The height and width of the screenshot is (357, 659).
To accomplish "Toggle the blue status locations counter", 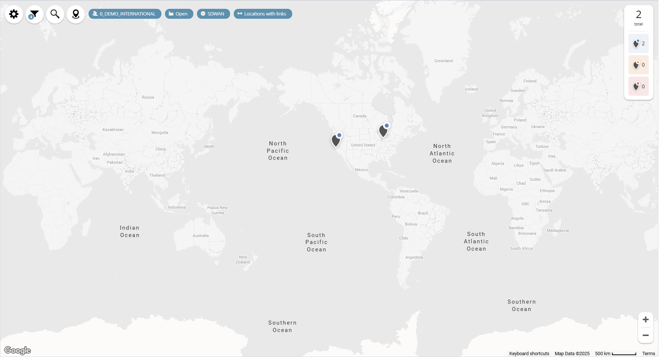I will pyautogui.click(x=638, y=43).
